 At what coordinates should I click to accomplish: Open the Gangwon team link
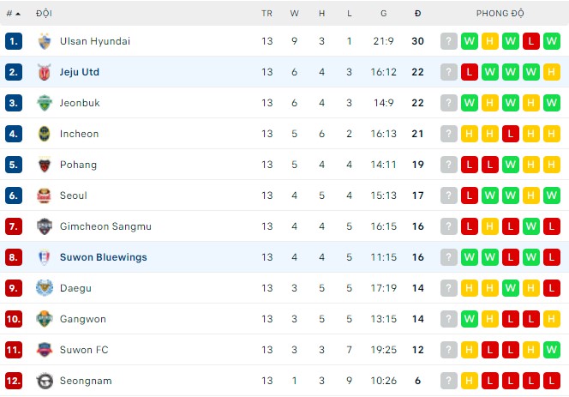point(83,319)
